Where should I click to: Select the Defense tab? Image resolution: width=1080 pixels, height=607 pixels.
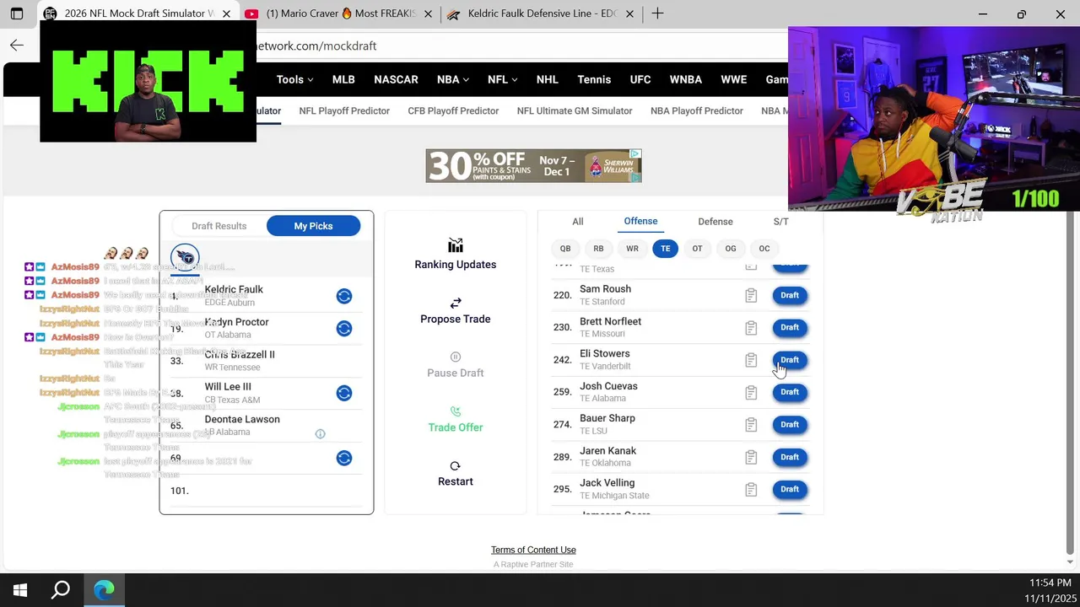pyautogui.click(x=715, y=222)
